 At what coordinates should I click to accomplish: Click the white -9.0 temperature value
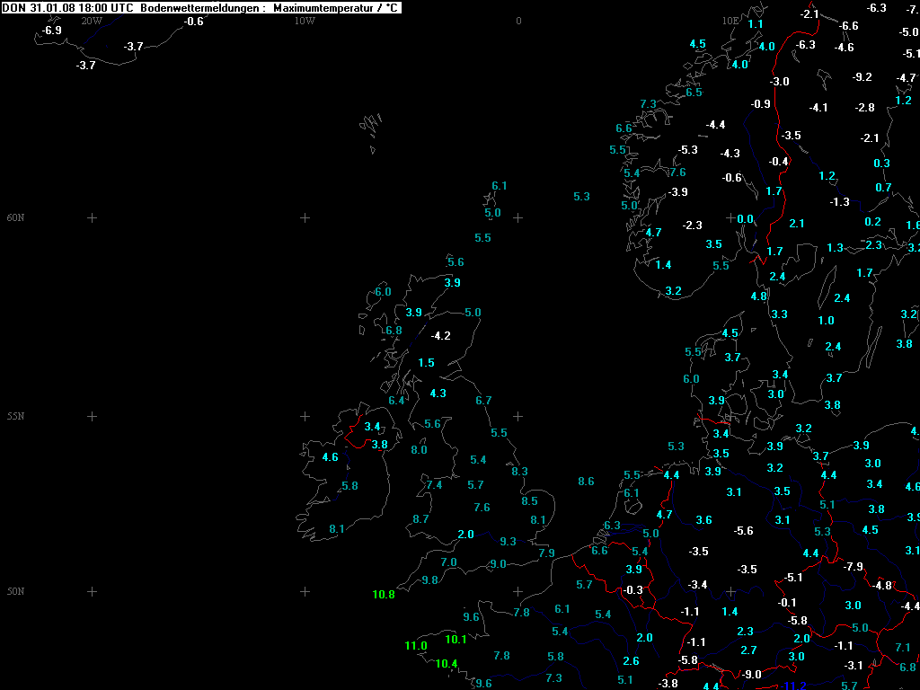752,675
